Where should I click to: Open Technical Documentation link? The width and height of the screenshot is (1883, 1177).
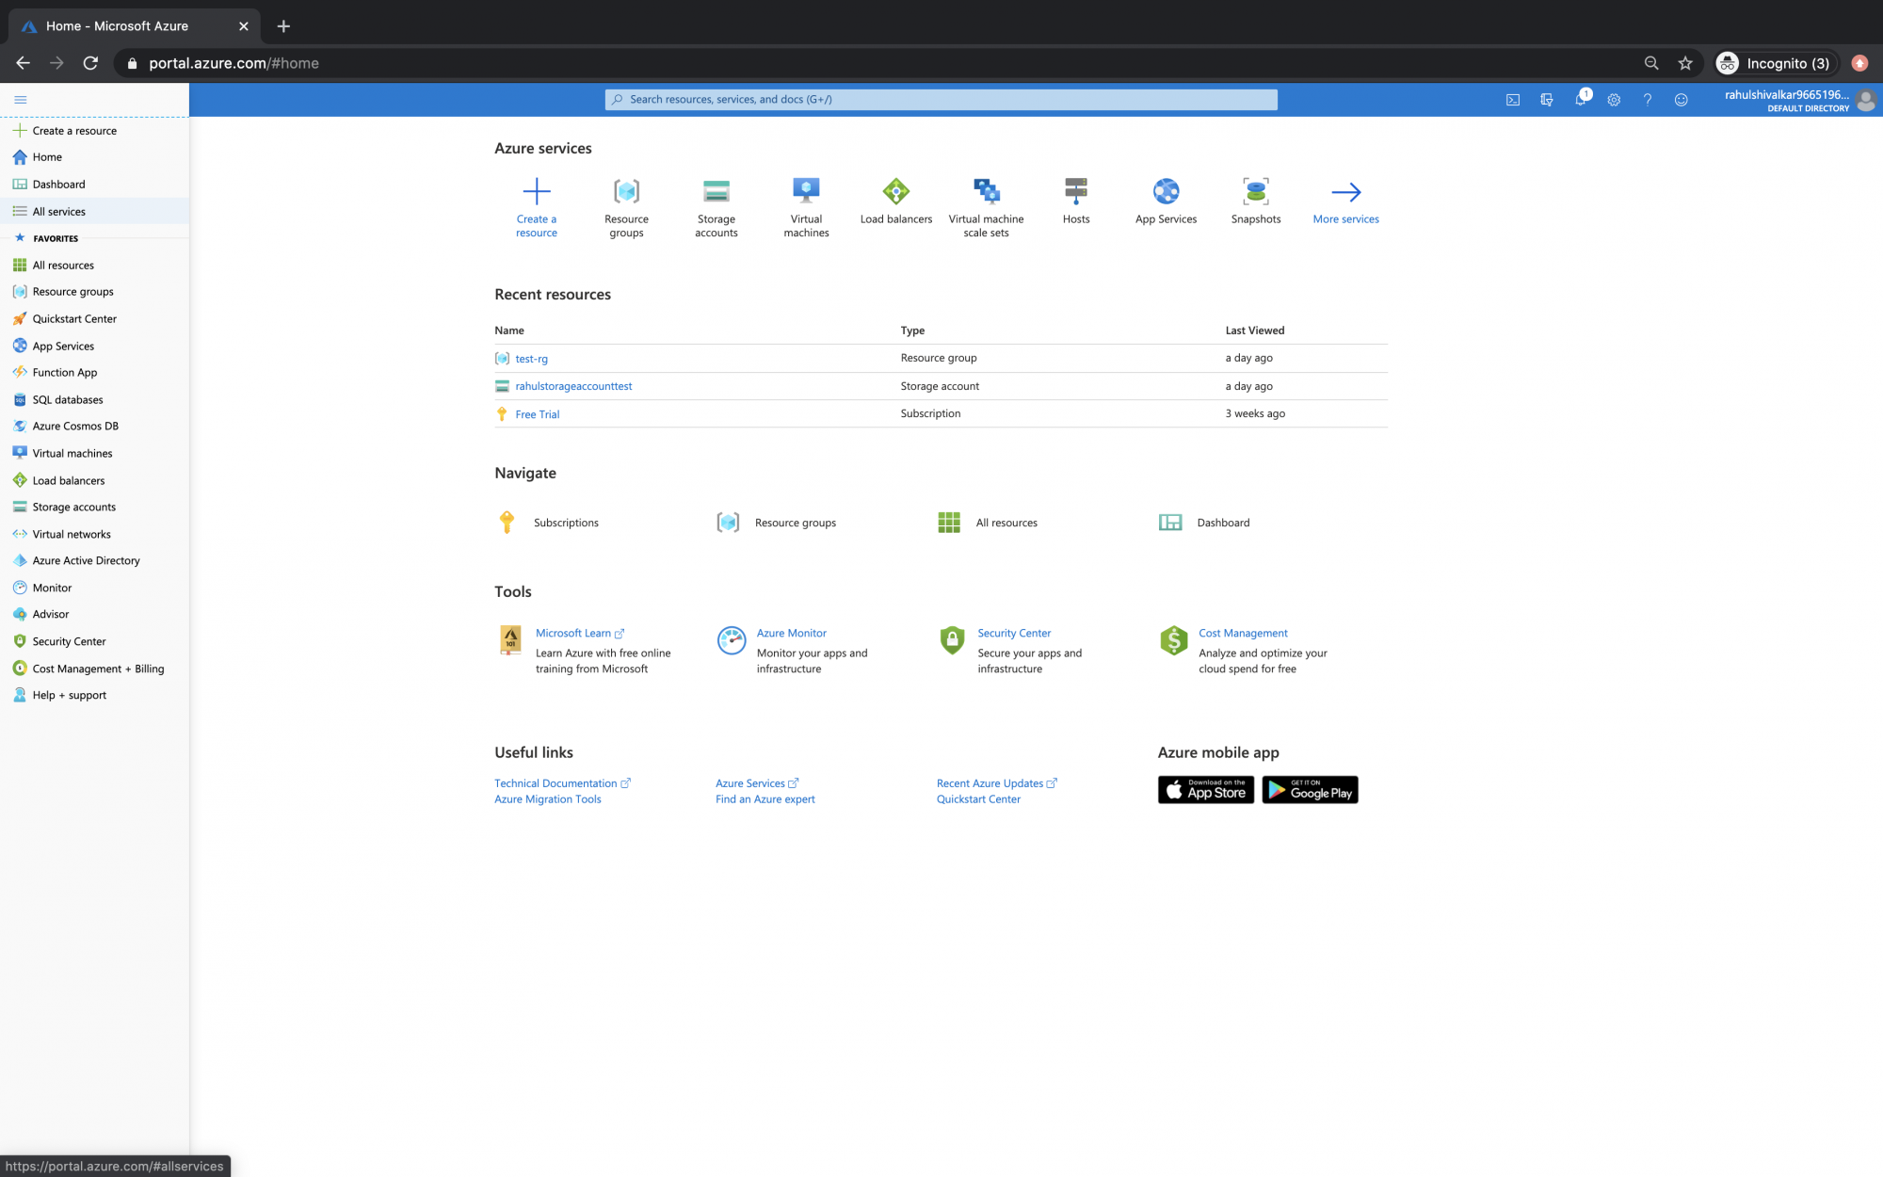(555, 782)
